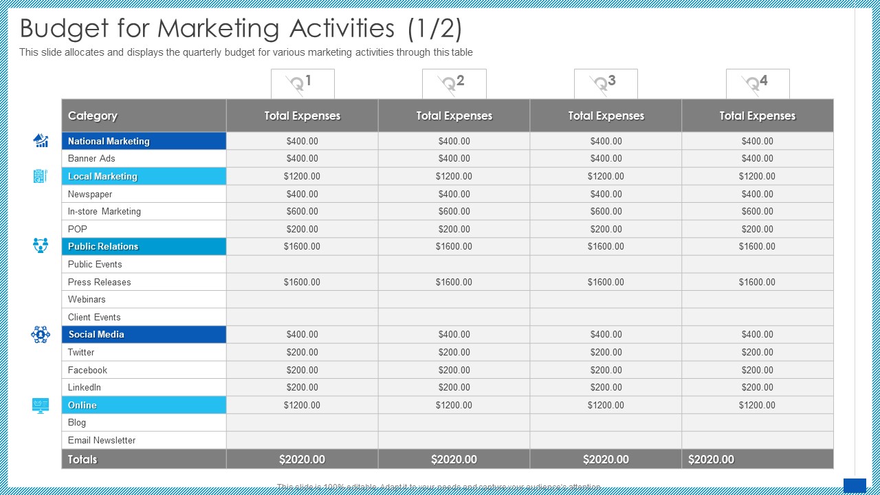Select the Newspaper row label
This screenshot has height=495, width=880.
[x=144, y=194]
